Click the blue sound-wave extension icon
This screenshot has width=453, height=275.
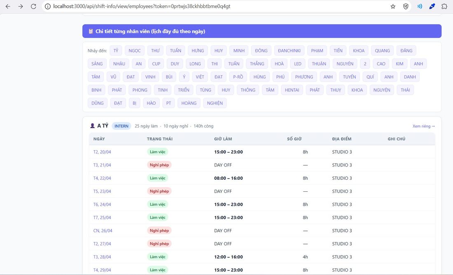[x=420, y=6]
